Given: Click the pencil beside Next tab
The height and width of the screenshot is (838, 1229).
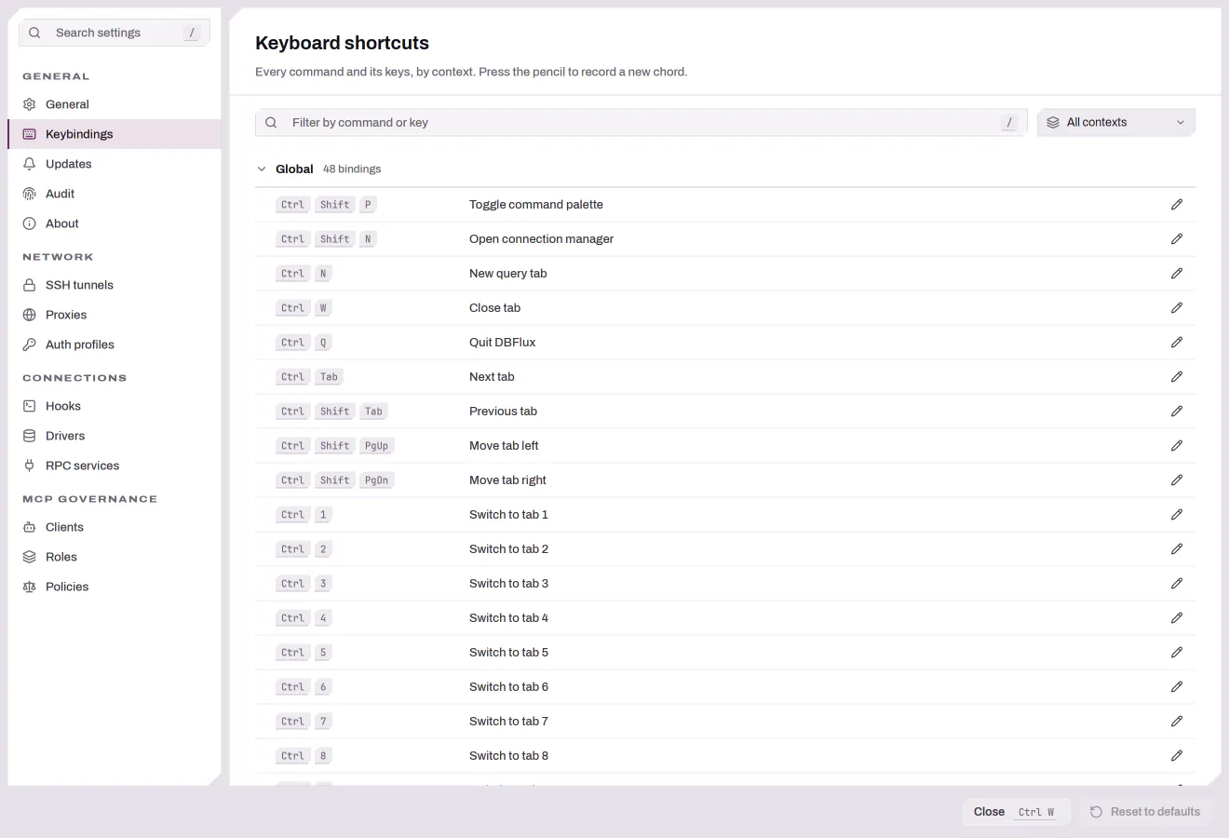Looking at the screenshot, I should coord(1177,377).
